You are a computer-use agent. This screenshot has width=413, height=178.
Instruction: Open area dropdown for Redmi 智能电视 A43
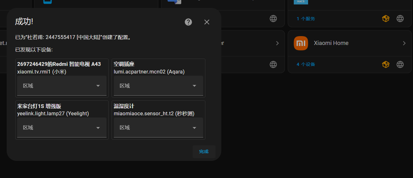coord(62,86)
